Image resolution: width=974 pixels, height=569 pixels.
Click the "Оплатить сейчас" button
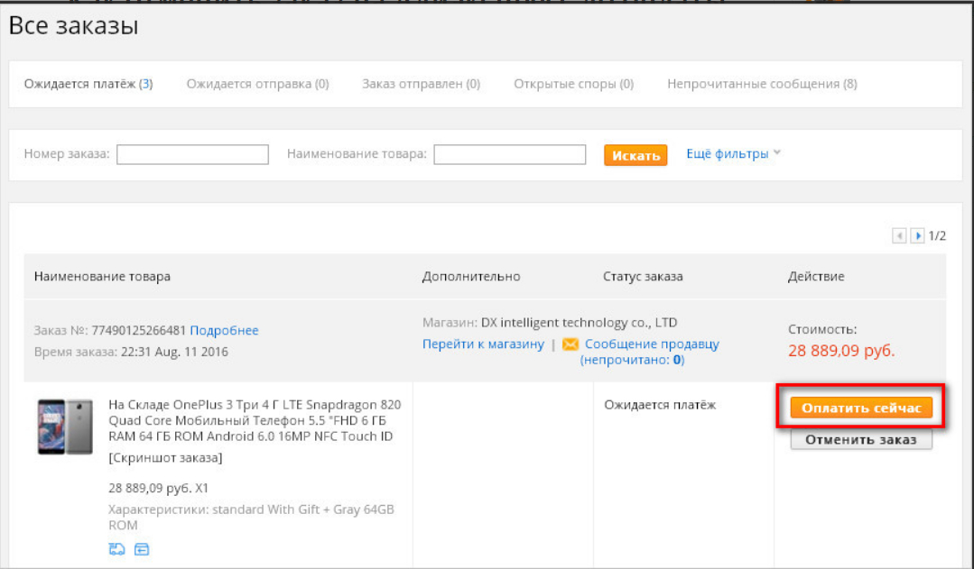point(860,408)
